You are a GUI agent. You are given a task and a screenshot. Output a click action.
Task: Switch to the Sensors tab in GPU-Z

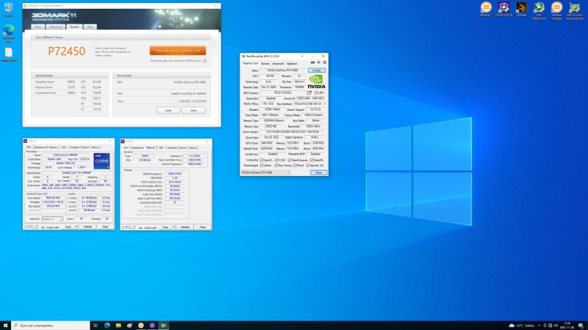tap(265, 64)
